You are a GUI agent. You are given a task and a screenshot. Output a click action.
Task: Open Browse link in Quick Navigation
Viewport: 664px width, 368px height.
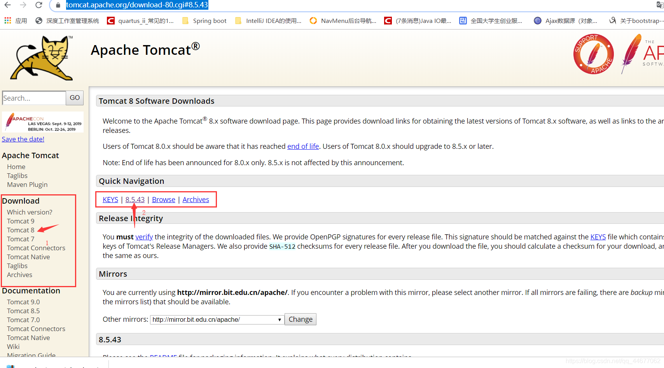[164, 199]
